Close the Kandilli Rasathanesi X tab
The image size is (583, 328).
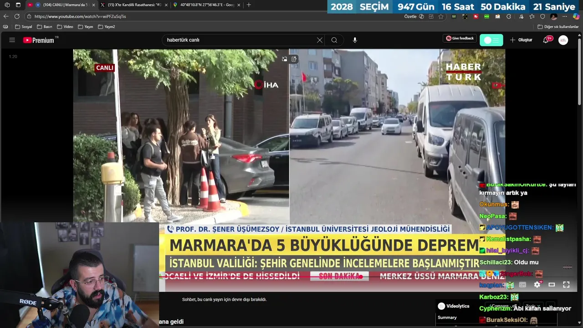(x=166, y=5)
